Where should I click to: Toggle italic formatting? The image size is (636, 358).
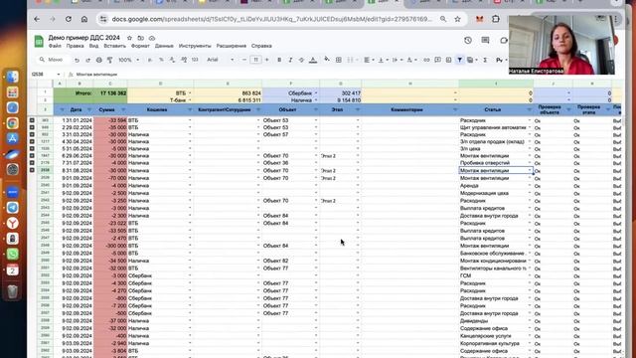click(x=290, y=60)
